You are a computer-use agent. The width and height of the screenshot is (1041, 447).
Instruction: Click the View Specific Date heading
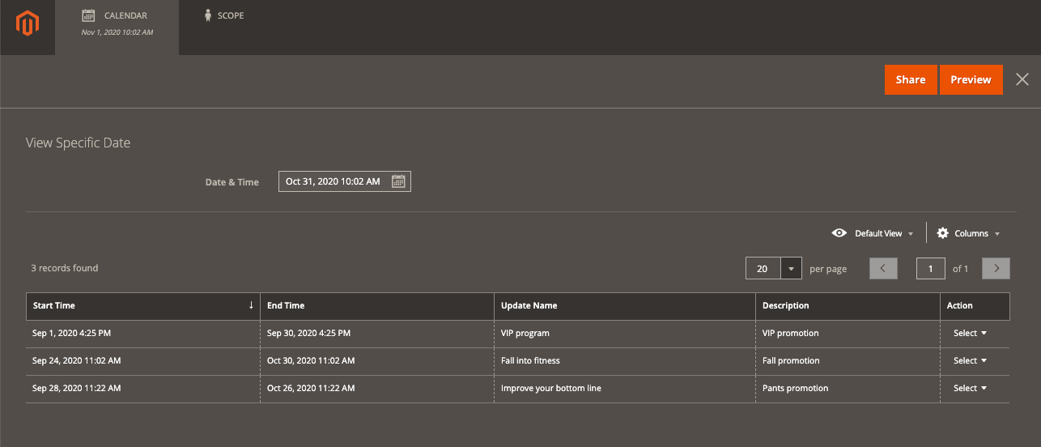pyautogui.click(x=79, y=143)
